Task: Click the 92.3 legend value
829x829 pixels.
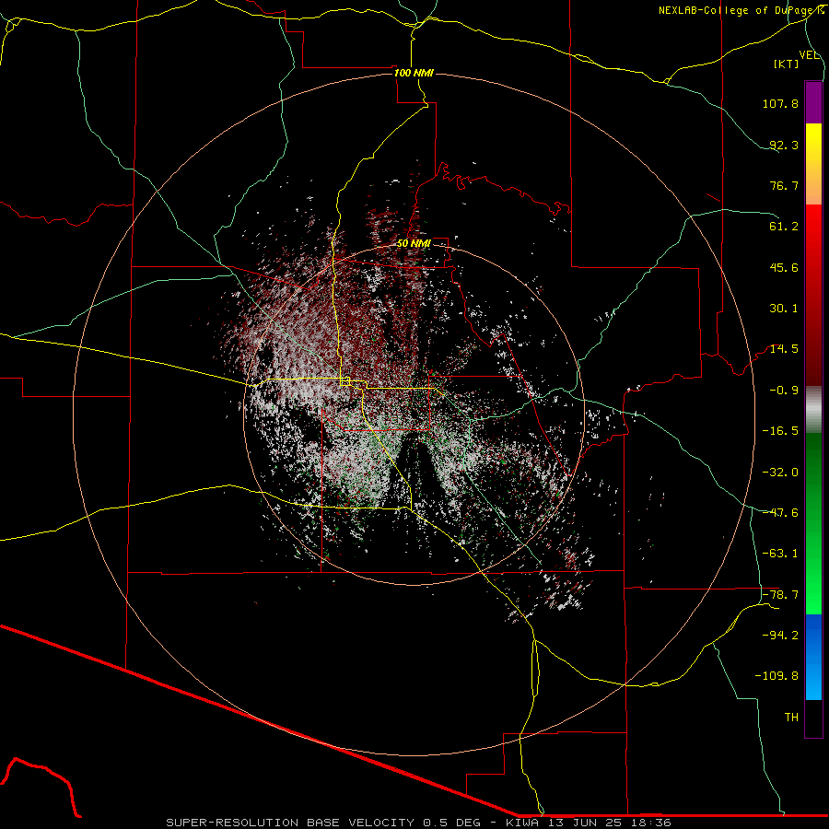Action: tap(784, 145)
